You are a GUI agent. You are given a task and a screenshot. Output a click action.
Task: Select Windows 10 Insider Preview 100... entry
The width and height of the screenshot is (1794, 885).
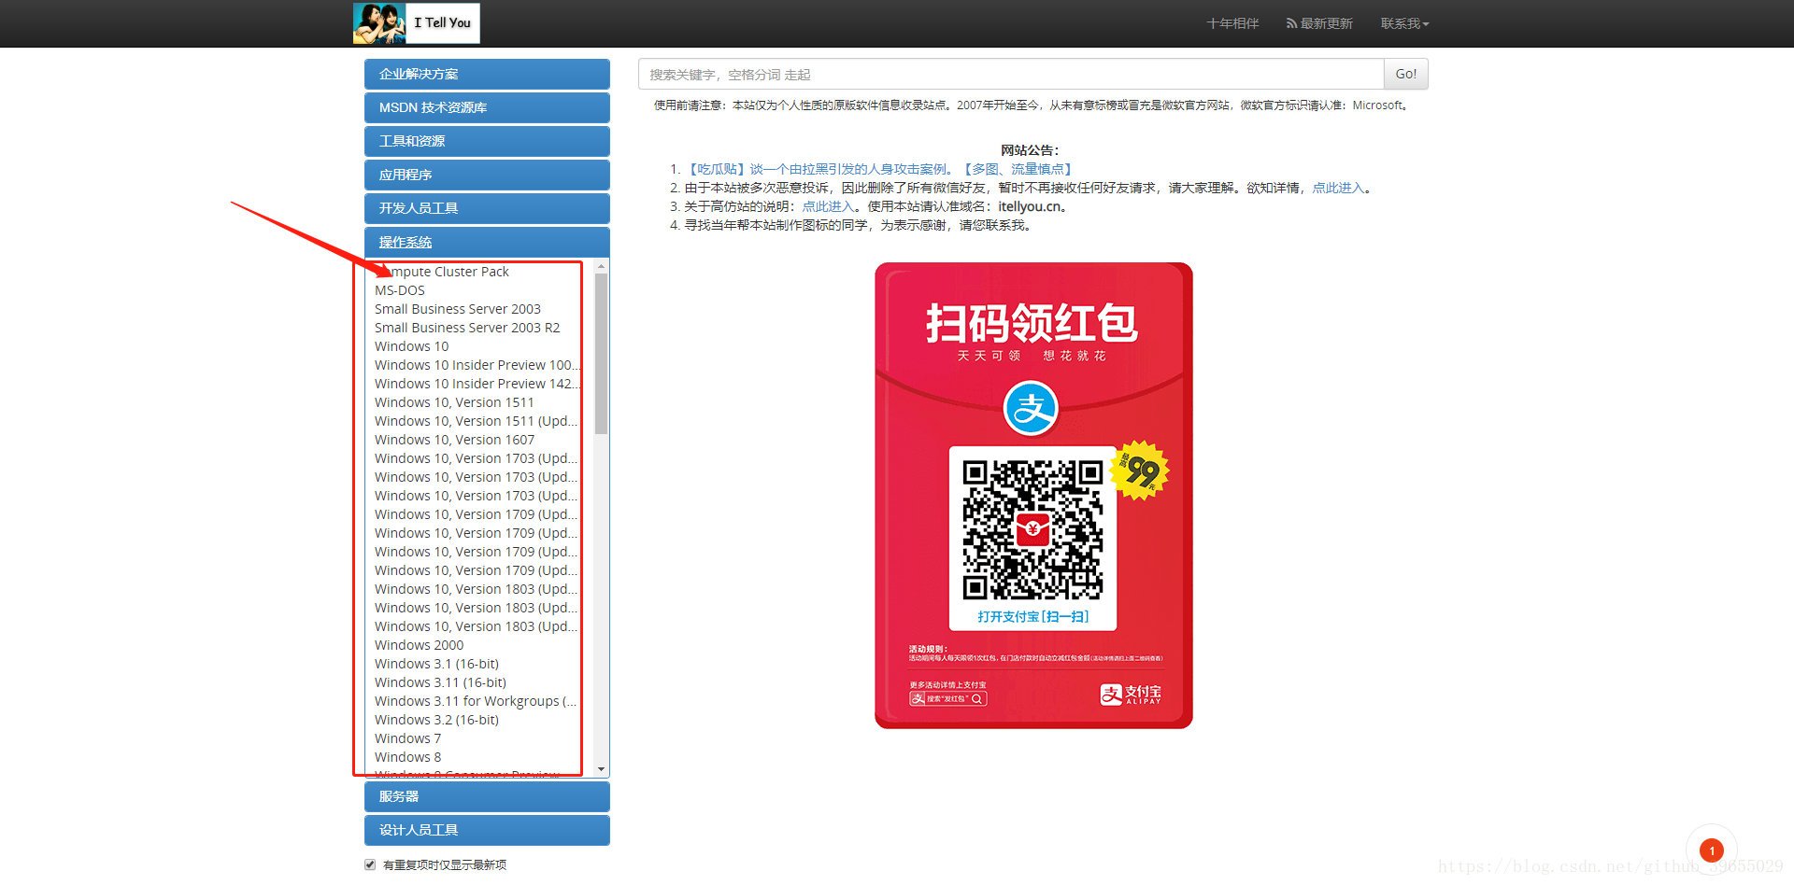(477, 365)
